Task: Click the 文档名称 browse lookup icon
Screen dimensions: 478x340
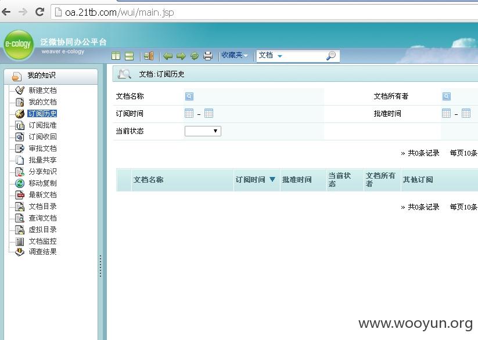Action: (x=189, y=96)
